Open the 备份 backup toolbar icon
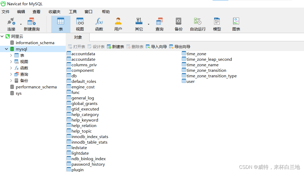The image size is (304, 172). [178, 24]
